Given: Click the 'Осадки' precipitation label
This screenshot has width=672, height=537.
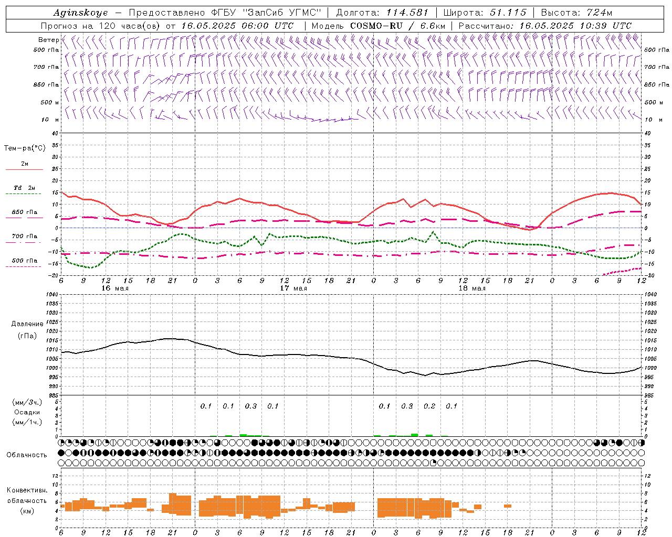Looking at the screenshot, I should pyautogui.click(x=27, y=412).
